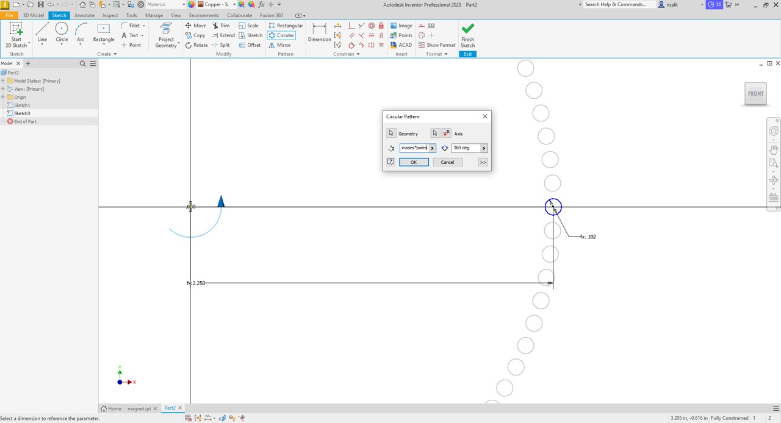Click the pattern count input field

[414, 148]
